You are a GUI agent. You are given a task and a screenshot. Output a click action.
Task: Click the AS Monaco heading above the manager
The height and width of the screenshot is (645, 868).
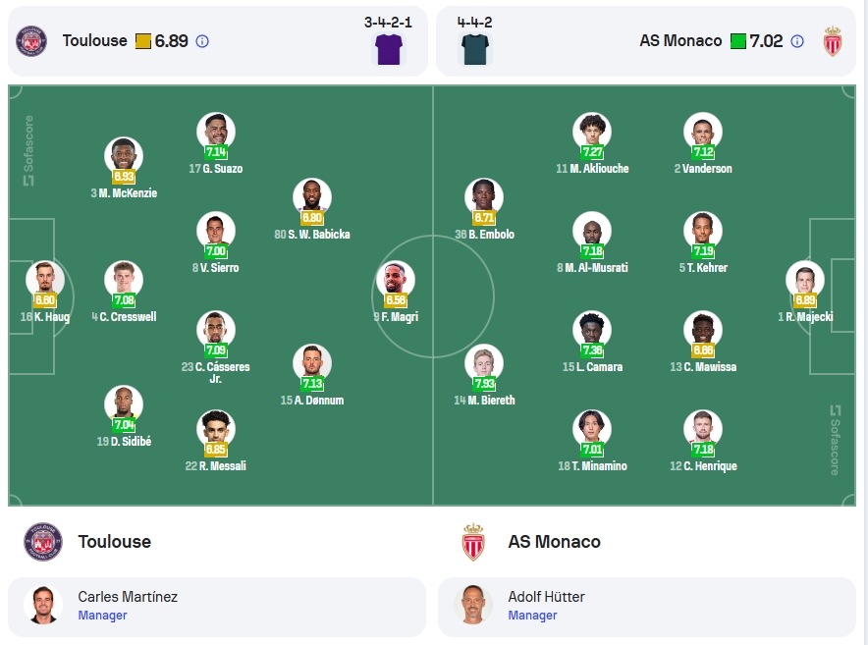point(554,542)
